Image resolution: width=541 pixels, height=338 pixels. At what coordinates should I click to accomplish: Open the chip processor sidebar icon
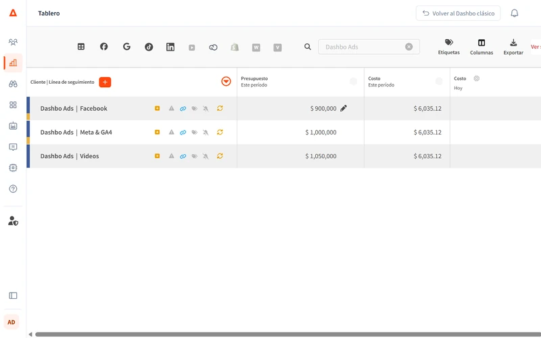13,168
